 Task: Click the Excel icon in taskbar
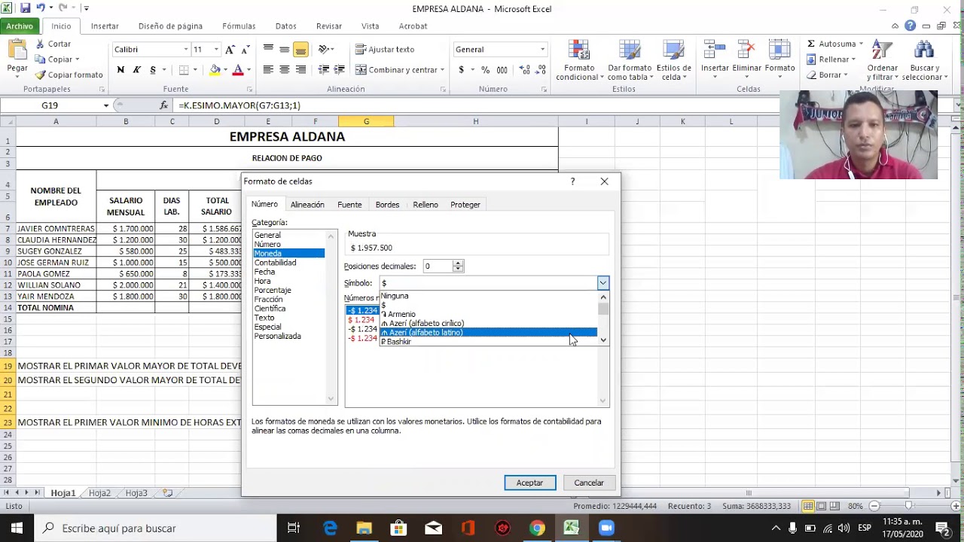pos(572,528)
